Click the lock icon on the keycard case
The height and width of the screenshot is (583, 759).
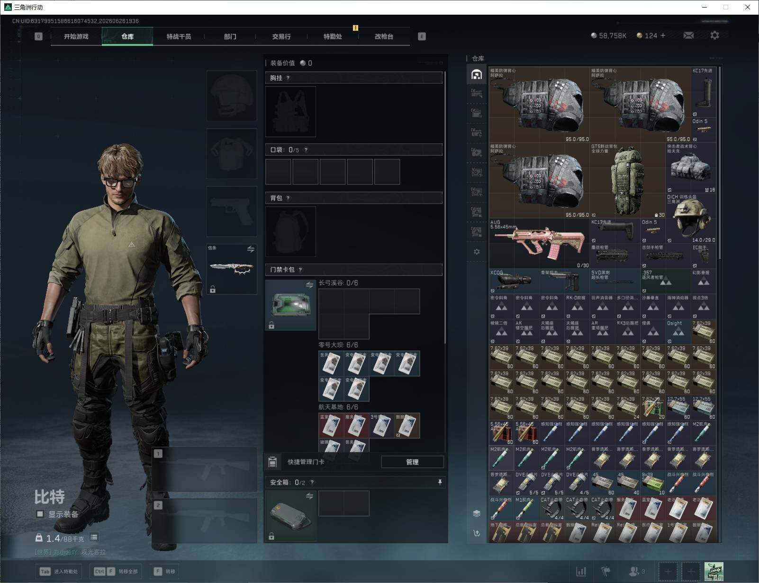(x=271, y=325)
